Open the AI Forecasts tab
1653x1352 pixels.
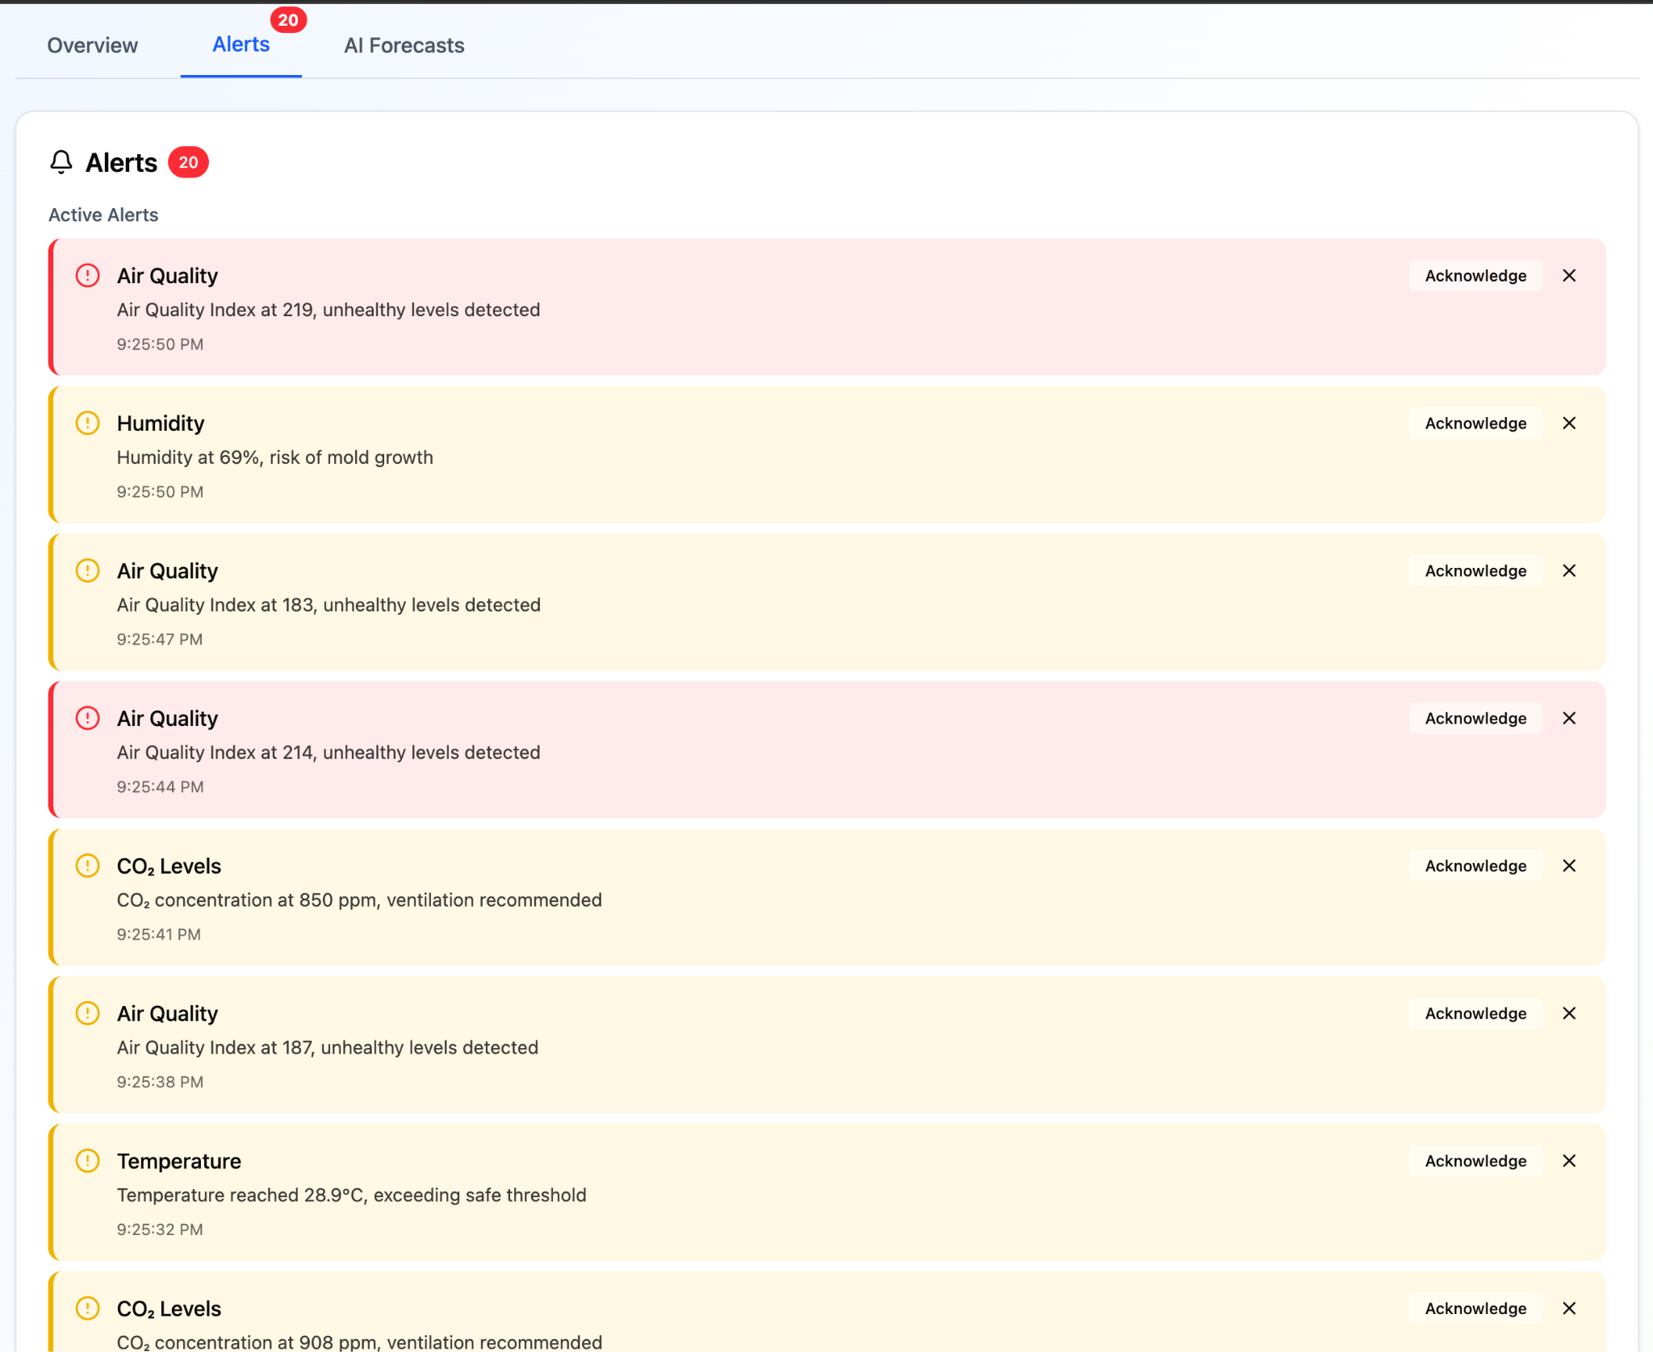point(404,45)
